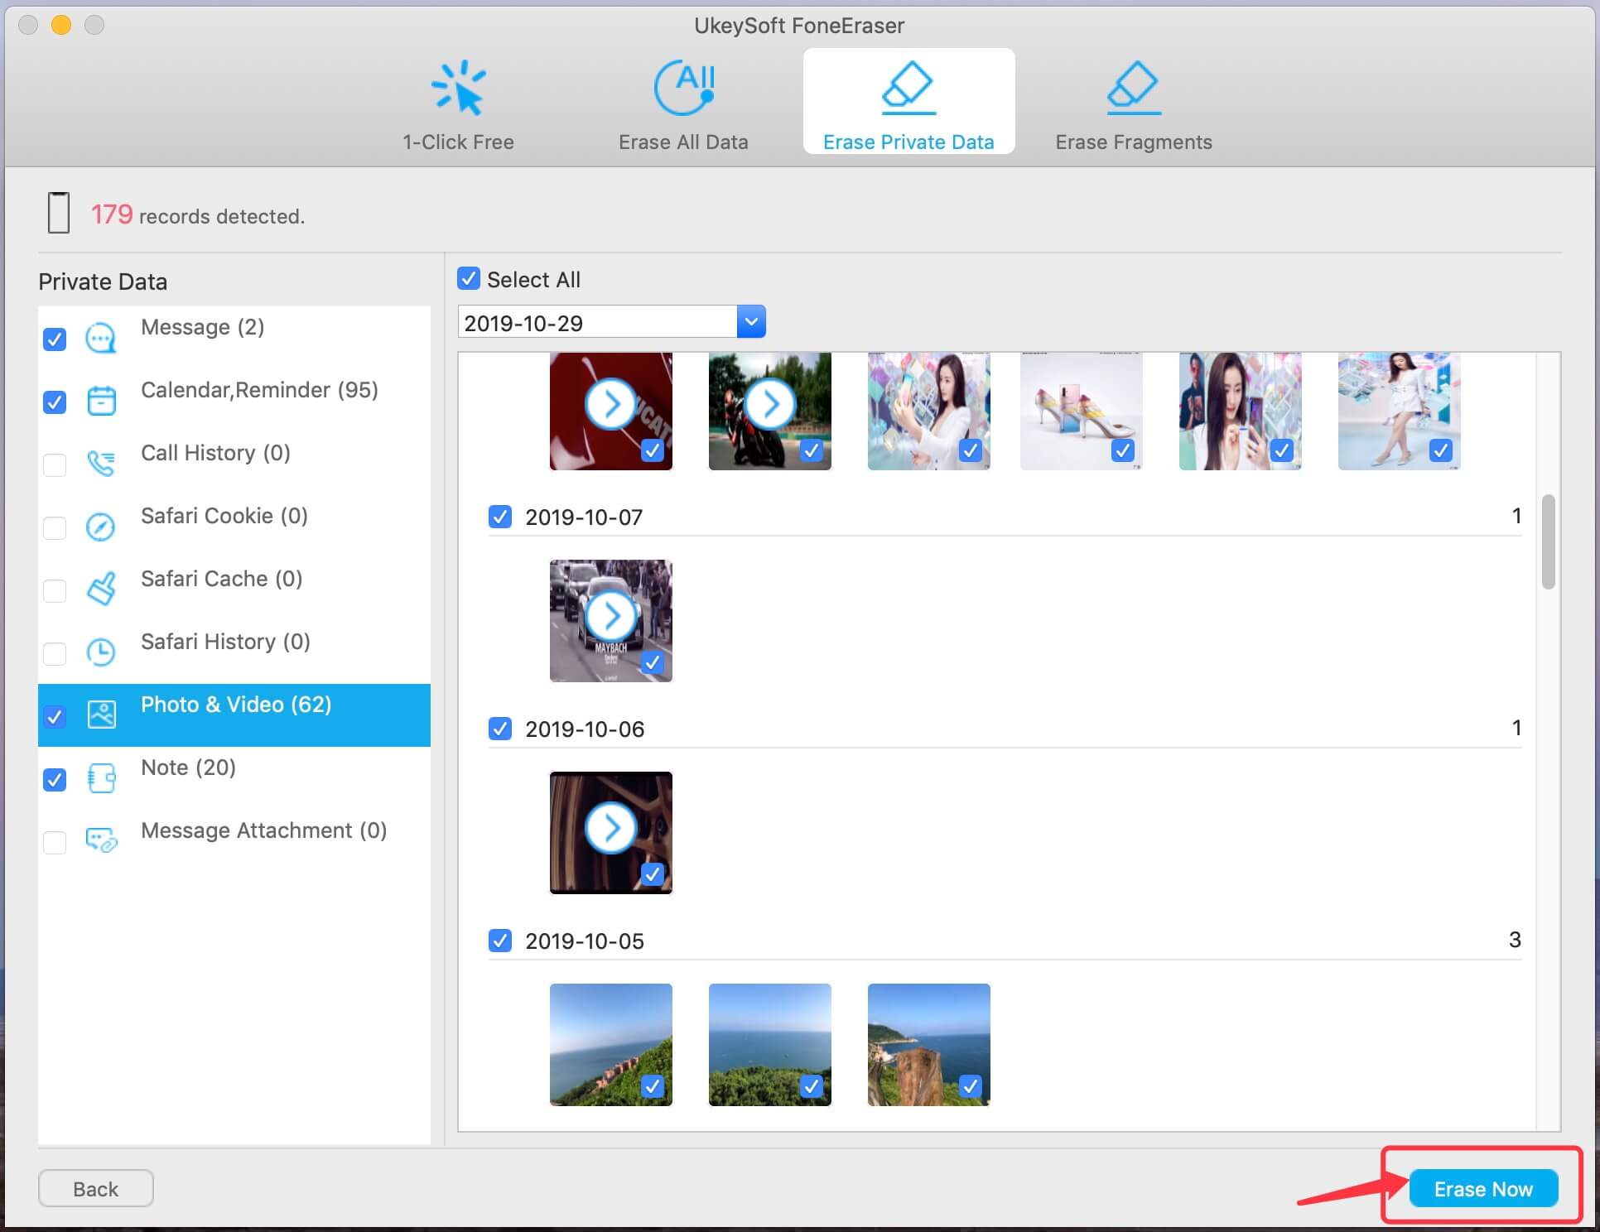Screen dimensions: 1600x1232
Task: Select the Erase Fragments eraser icon
Action: click(x=1133, y=88)
